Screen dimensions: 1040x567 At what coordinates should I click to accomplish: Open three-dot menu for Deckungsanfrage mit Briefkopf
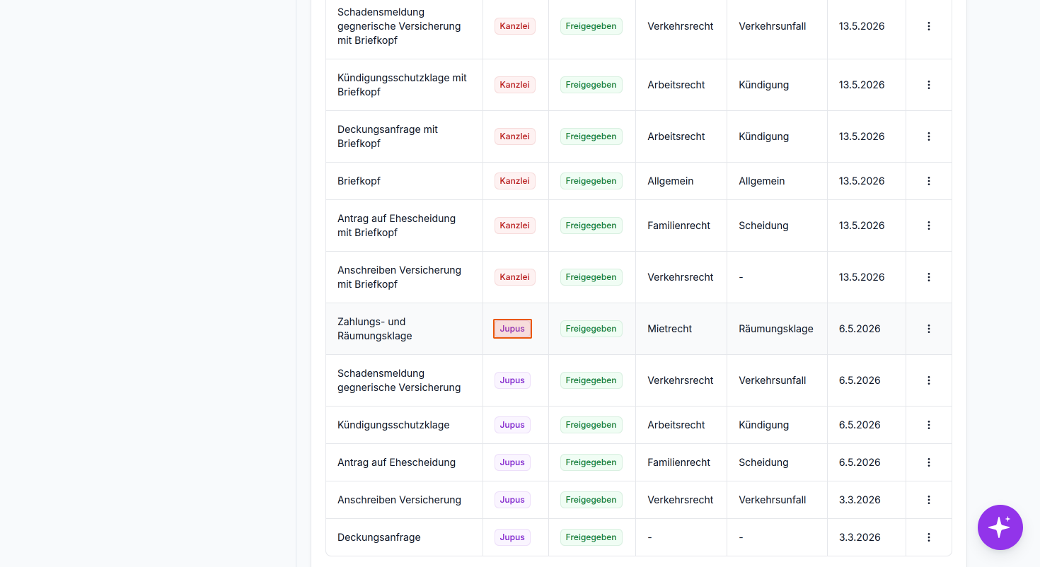[929, 136]
